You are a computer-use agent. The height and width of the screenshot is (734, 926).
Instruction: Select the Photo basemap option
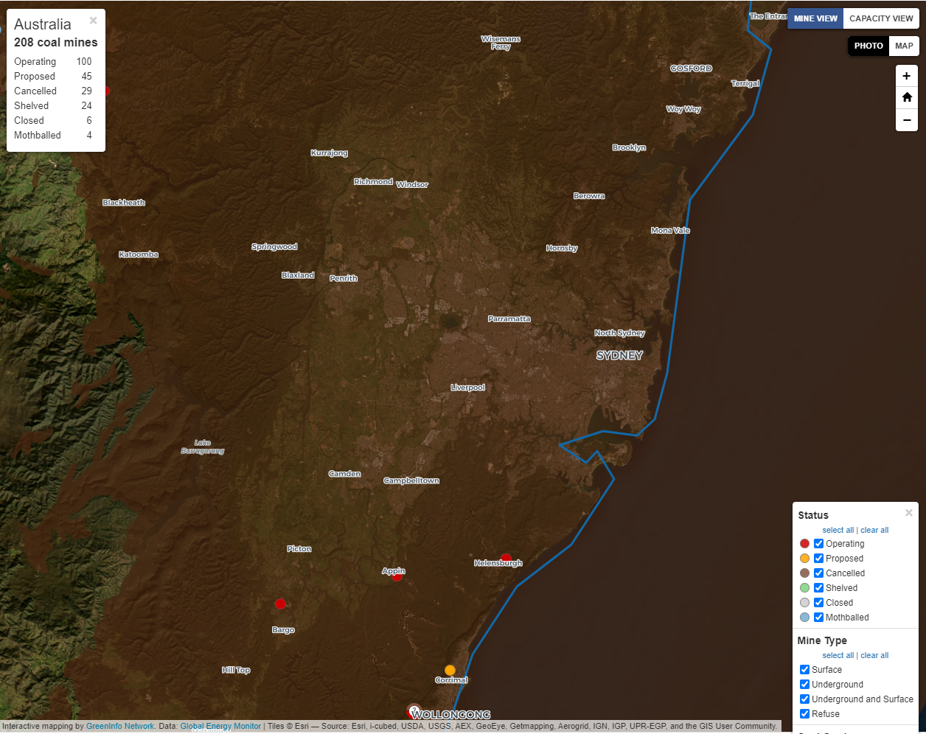pos(868,46)
